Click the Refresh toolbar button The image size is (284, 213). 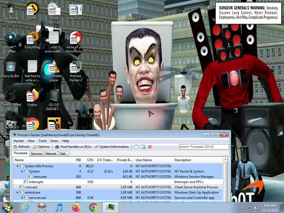pyautogui.click(x=21, y=147)
